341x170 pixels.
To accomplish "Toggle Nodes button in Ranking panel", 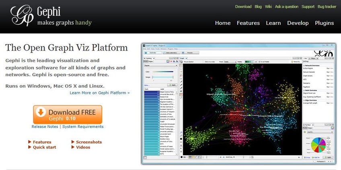I will [x=146, y=62].
